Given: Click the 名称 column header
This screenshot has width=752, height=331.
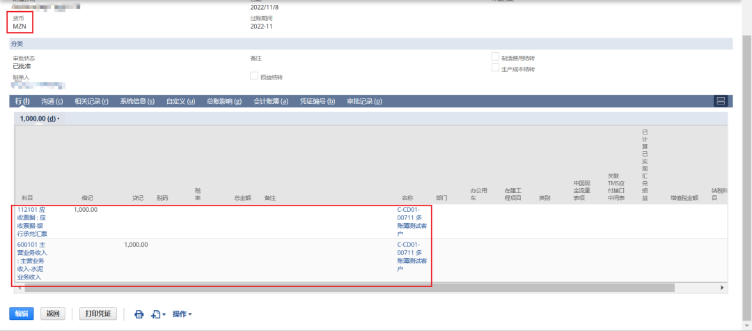Looking at the screenshot, I should click(407, 198).
